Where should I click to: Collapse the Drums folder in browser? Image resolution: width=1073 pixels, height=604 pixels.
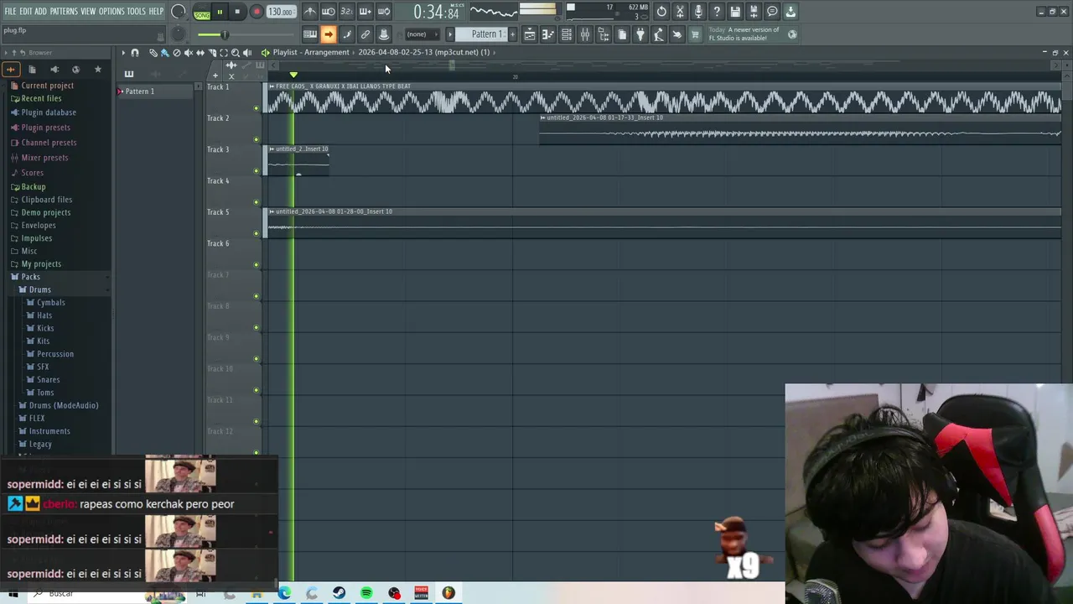click(39, 289)
